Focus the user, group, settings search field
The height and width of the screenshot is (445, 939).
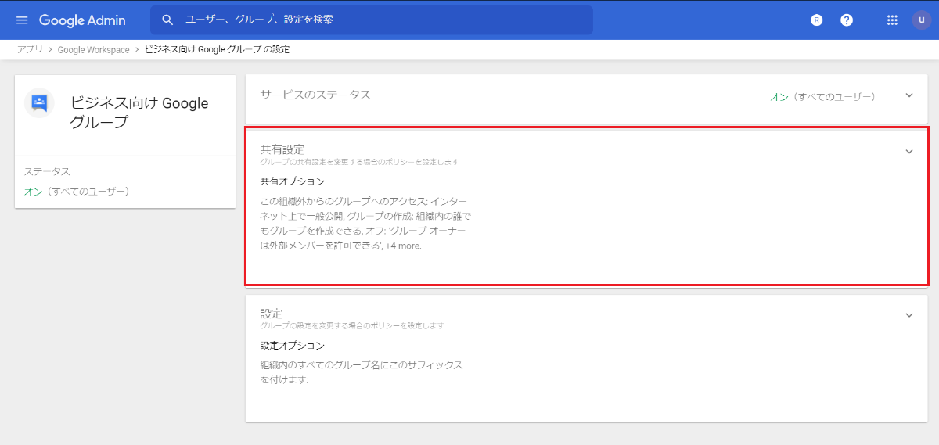coord(372,20)
